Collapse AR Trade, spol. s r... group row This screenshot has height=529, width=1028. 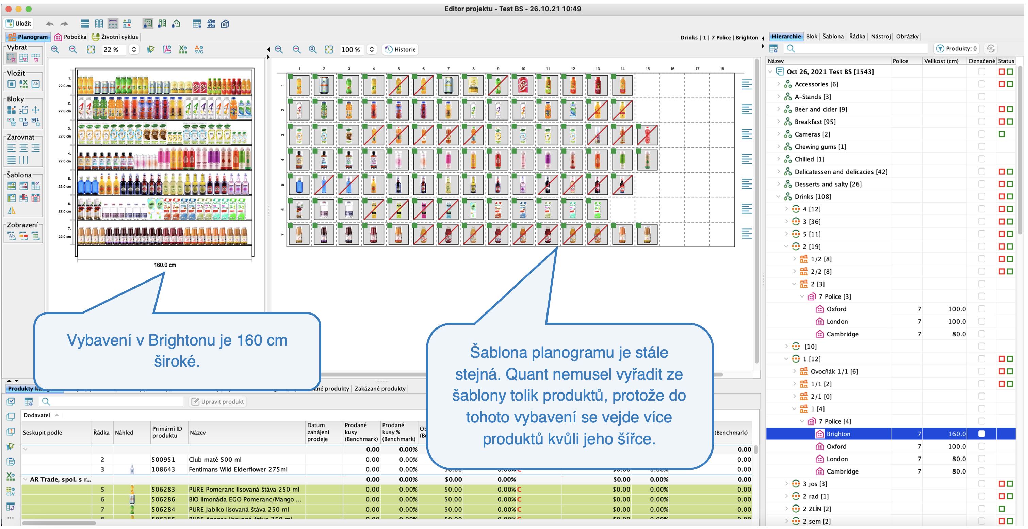pos(26,479)
